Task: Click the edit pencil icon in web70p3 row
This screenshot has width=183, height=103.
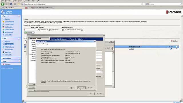Action: pyautogui.click(x=171, y=49)
